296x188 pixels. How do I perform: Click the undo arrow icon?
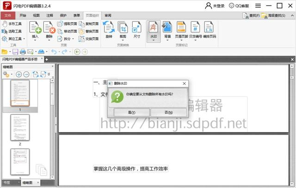tap(54, 52)
